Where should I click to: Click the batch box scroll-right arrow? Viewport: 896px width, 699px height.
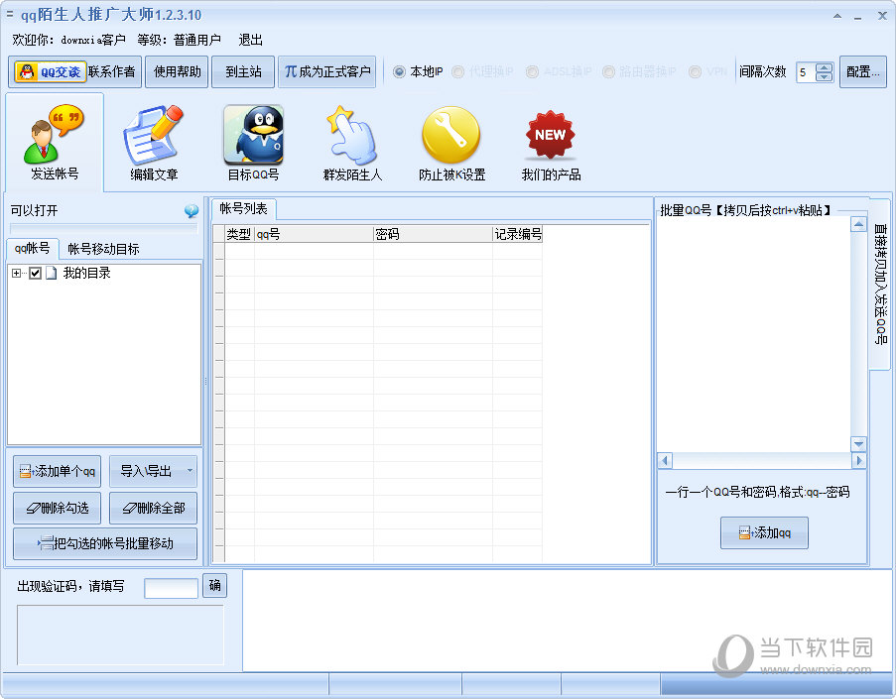click(x=859, y=460)
